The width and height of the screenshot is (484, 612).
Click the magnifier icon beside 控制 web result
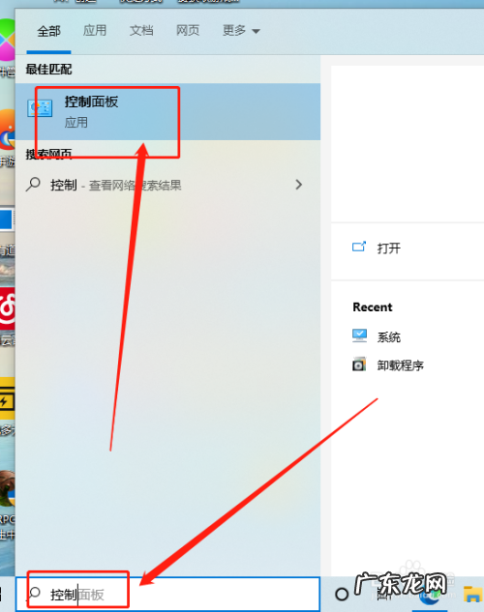33,185
